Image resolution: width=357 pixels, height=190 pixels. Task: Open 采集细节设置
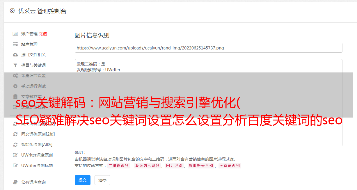(33, 76)
